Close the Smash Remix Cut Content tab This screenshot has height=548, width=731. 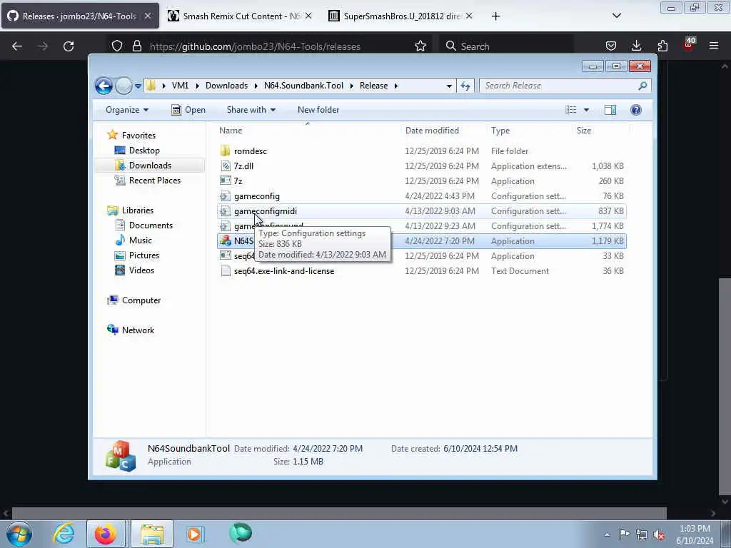[x=308, y=16]
